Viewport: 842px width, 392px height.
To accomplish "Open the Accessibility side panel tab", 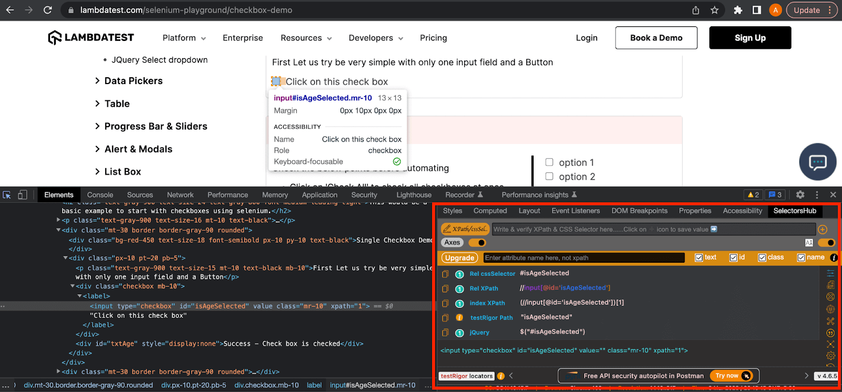I will [742, 211].
